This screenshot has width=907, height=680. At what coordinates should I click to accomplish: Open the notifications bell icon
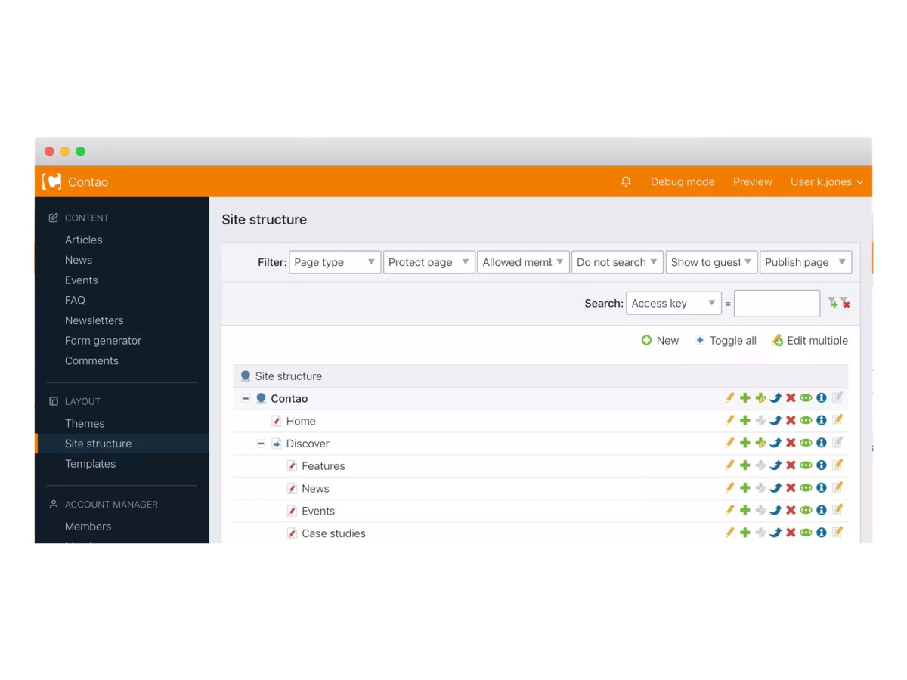point(626,182)
